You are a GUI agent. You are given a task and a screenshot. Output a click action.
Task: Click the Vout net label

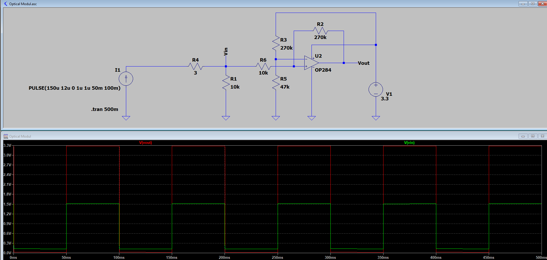tap(364, 63)
